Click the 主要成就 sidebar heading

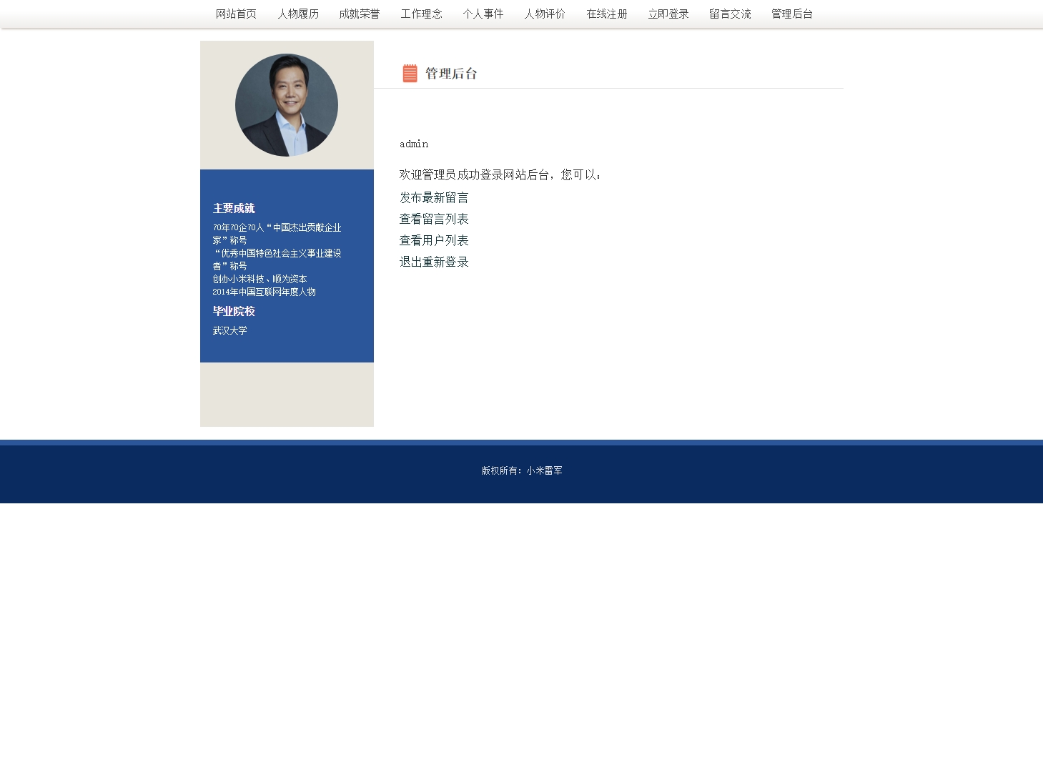(234, 208)
